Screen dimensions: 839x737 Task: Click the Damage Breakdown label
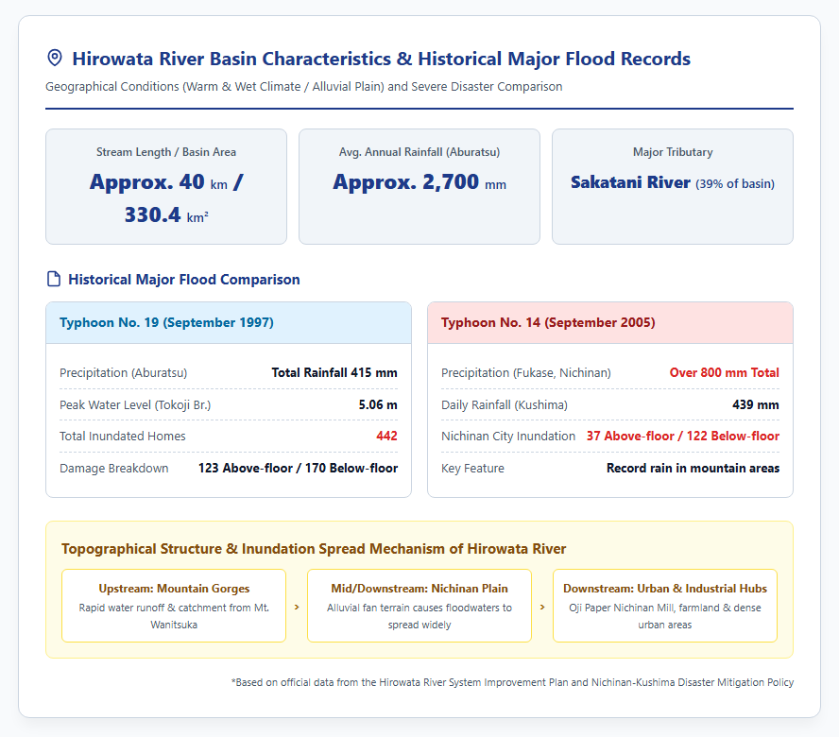point(114,469)
